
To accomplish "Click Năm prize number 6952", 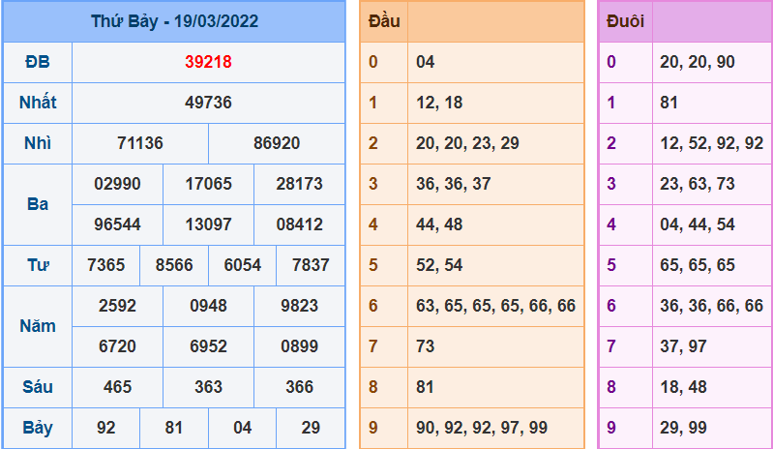I will 208,346.
